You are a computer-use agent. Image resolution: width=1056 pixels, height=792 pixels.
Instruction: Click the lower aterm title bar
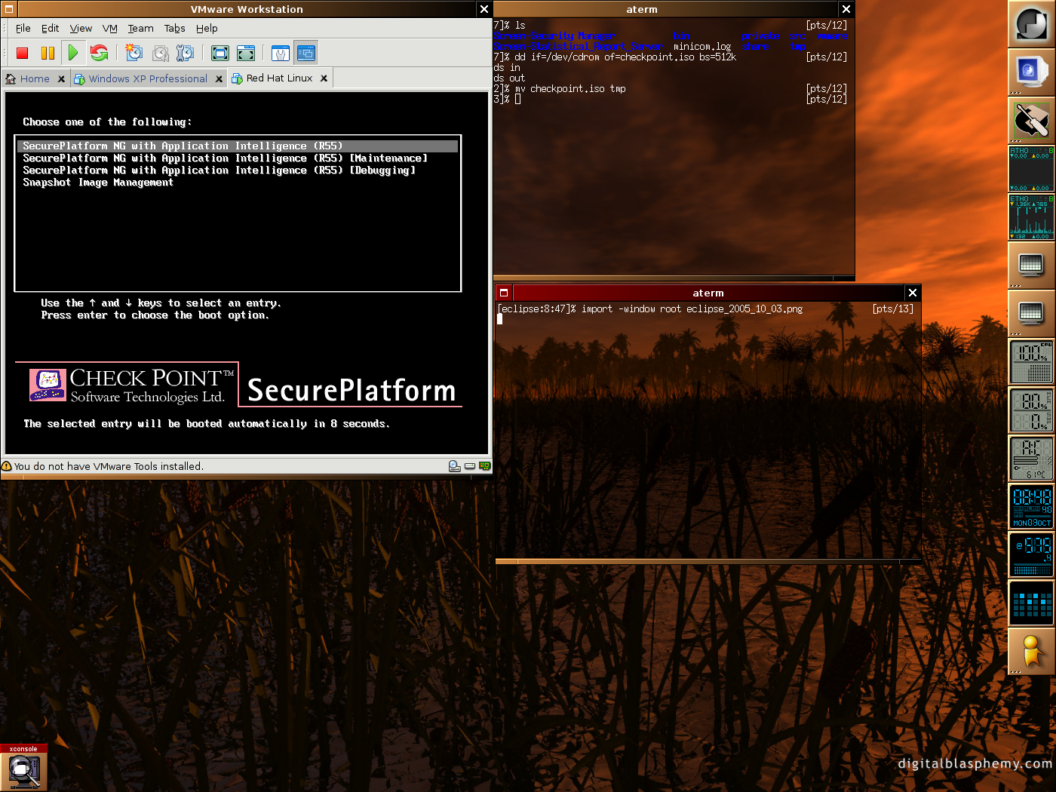coord(708,293)
